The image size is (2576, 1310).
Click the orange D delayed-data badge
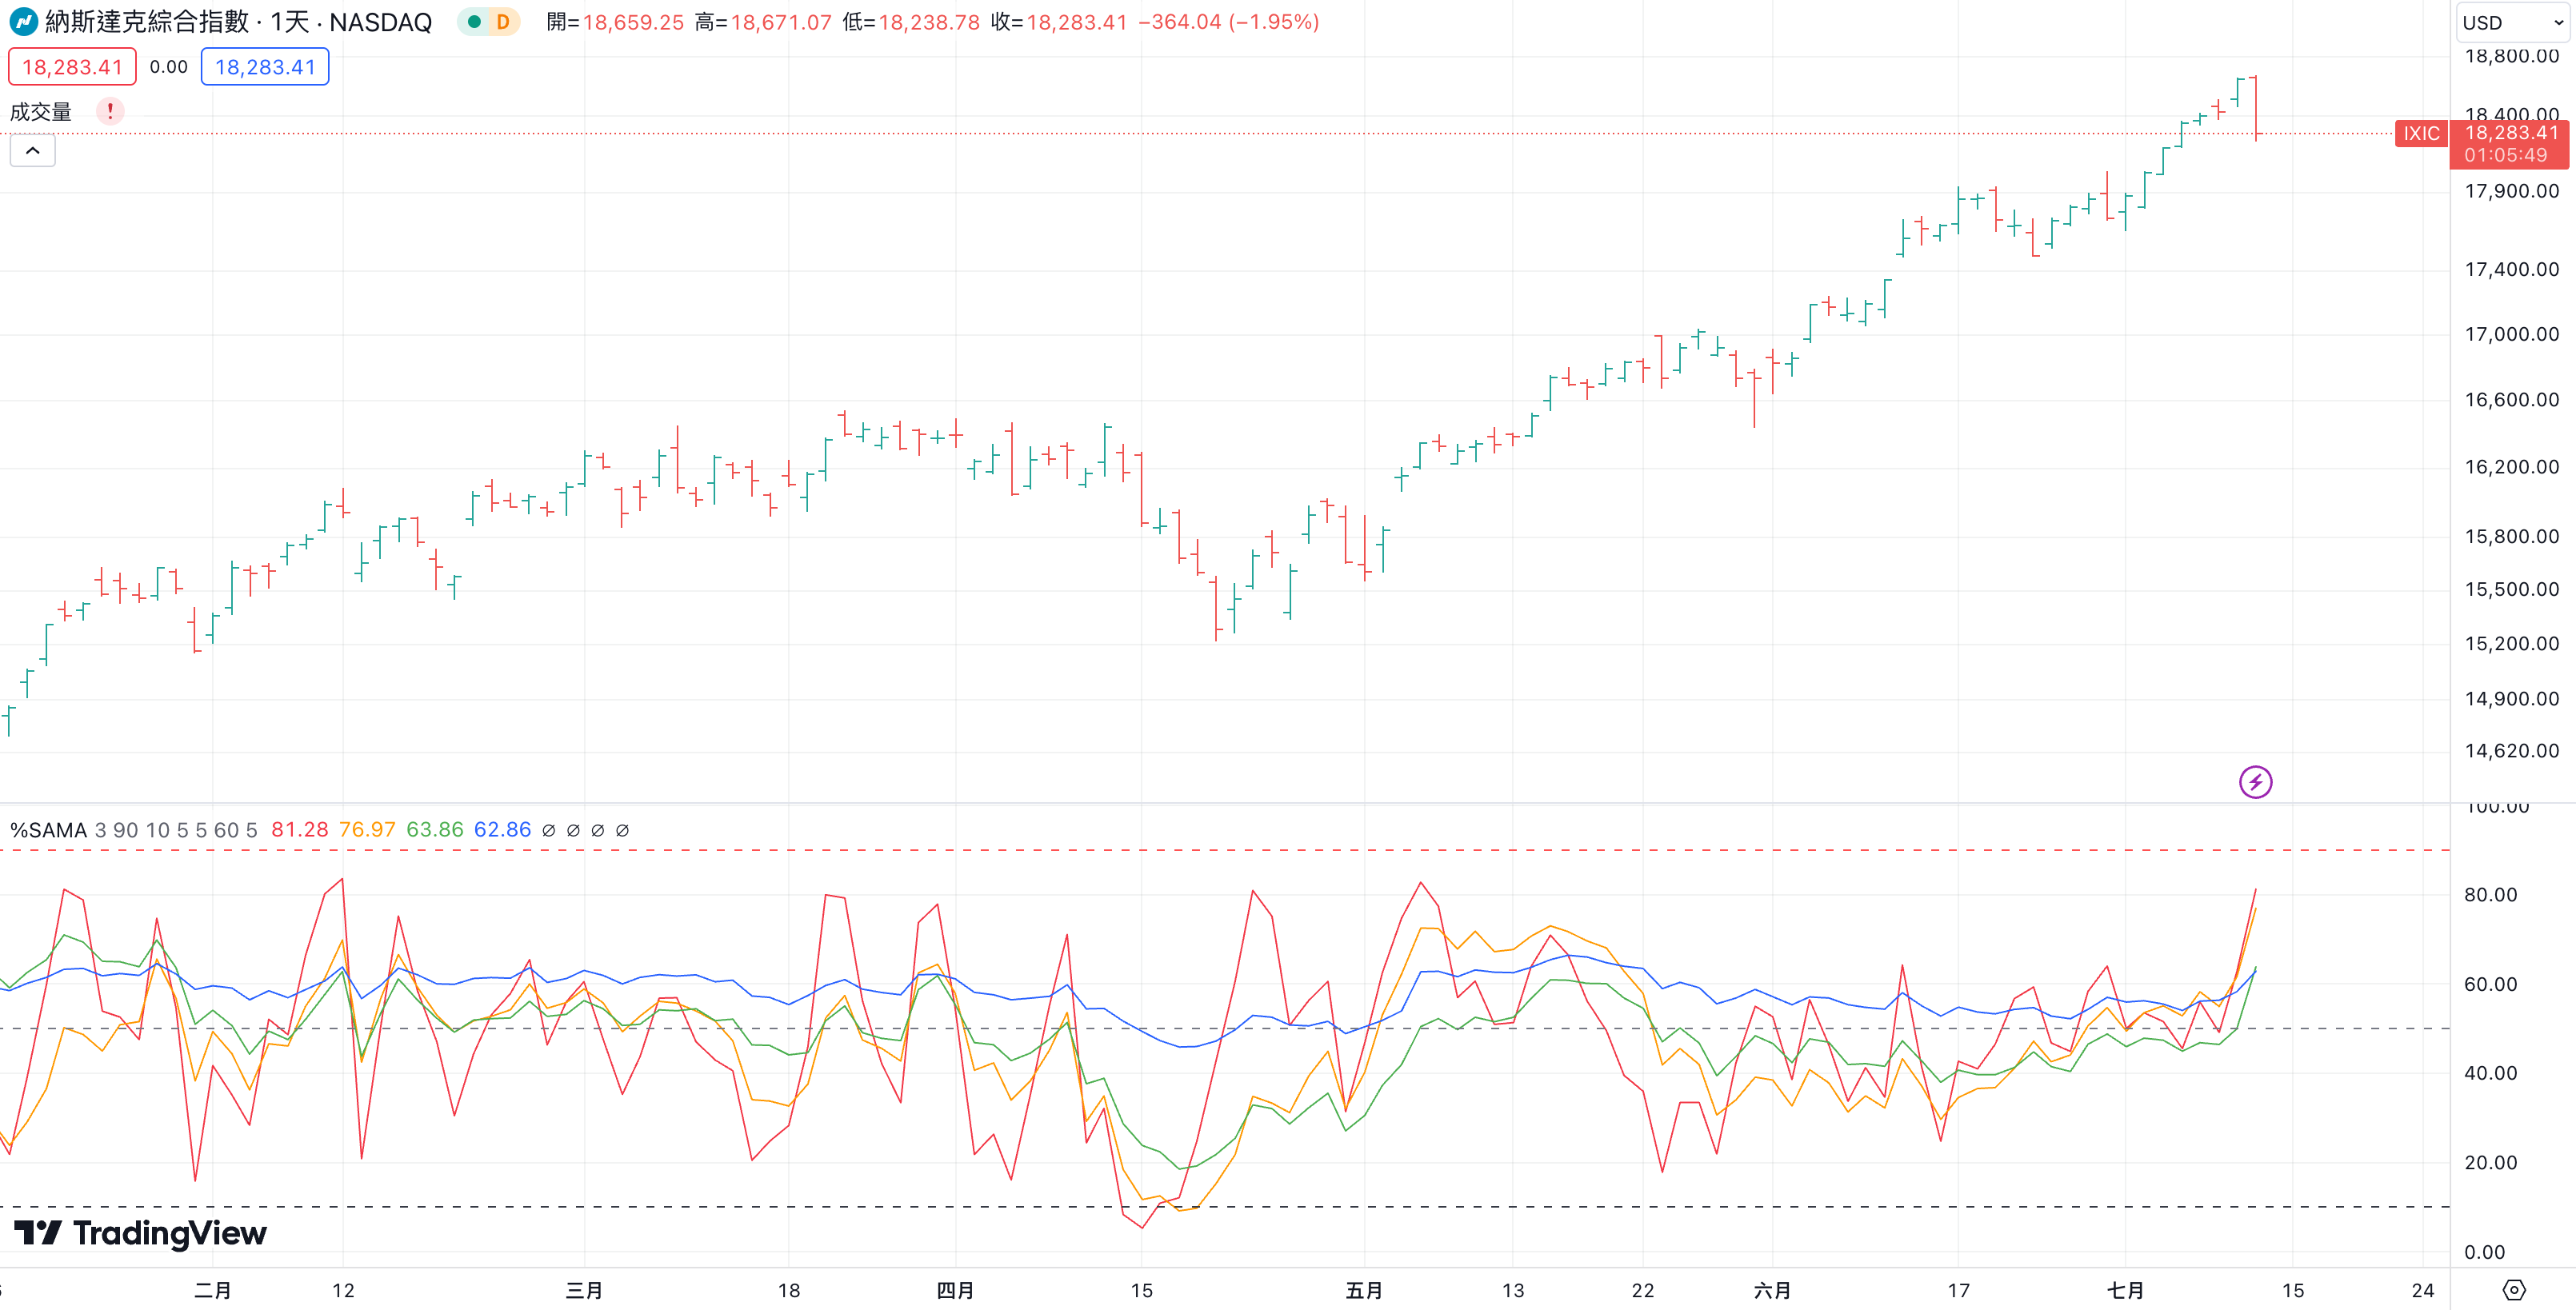503,21
